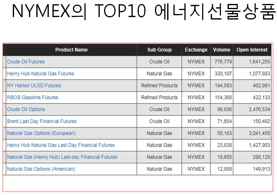Viewport: 277px width, 195px height.
Task: Select the 776,779 volume cell
Action: coord(222,62)
